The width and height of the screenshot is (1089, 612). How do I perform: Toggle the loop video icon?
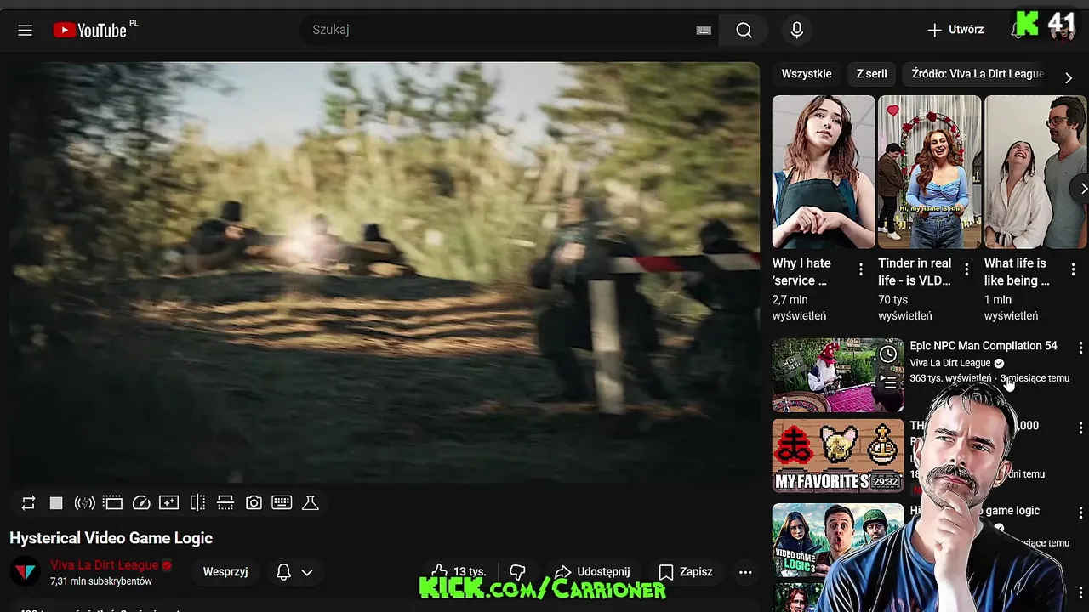point(28,503)
